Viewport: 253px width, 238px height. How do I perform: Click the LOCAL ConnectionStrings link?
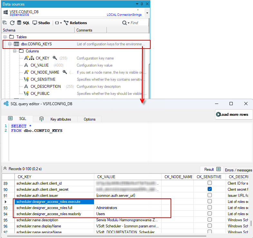pos(124,15)
